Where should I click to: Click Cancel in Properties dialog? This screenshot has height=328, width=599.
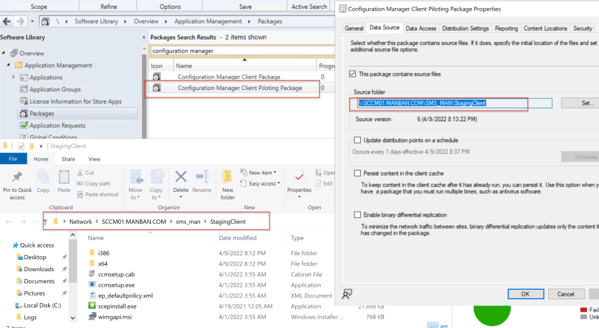(x=566, y=294)
